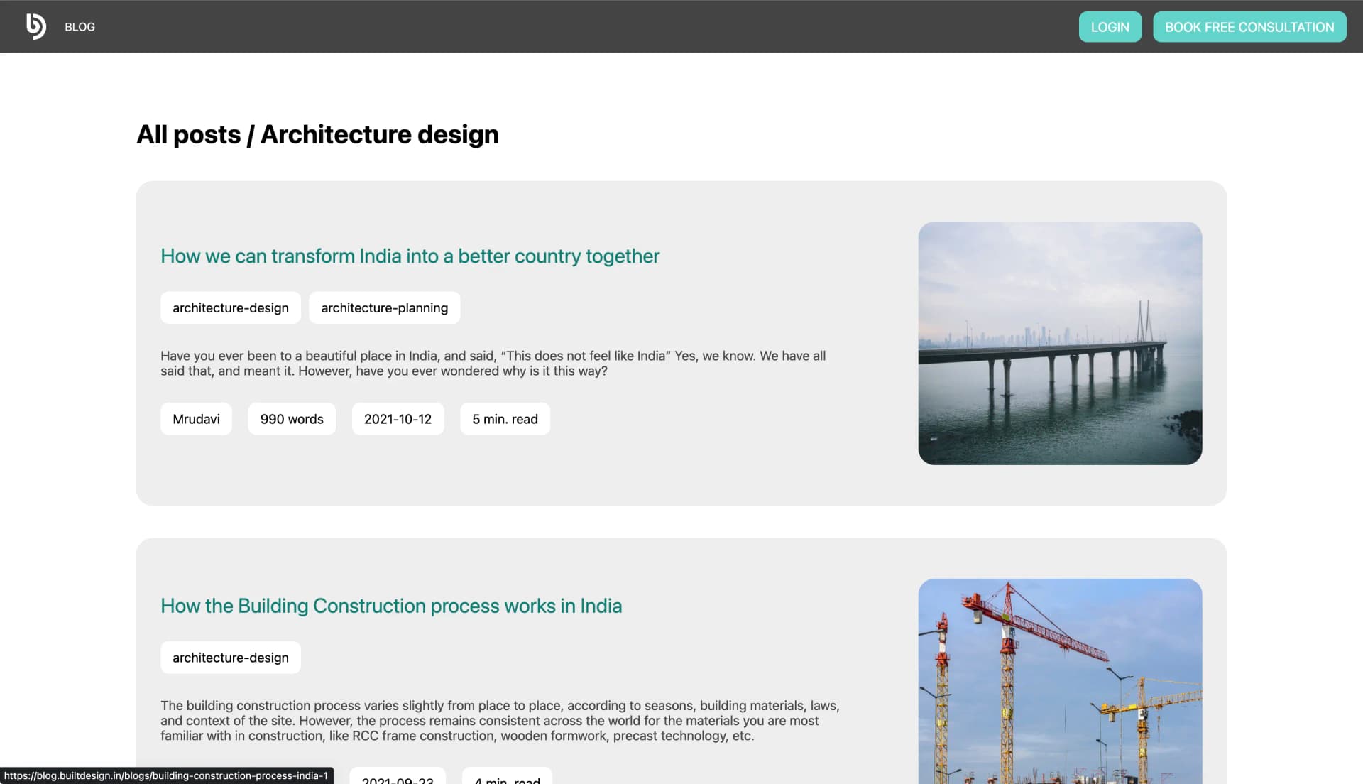Open 'How the Building Construction process works in India'
Screen dimensions: 1363x784
click(391, 606)
